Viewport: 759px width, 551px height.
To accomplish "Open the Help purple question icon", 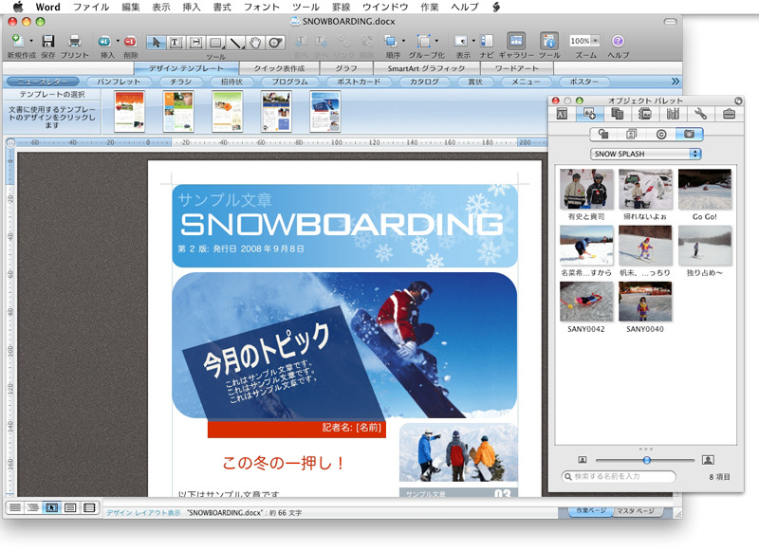I will click(618, 41).
